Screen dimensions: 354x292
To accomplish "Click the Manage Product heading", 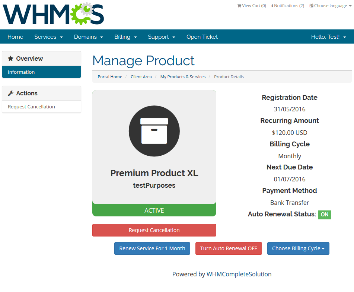I will point(143,61).
